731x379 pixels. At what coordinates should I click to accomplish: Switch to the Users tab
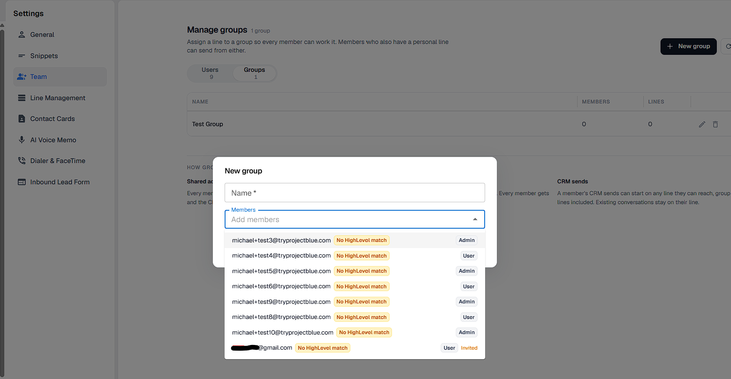210,73
